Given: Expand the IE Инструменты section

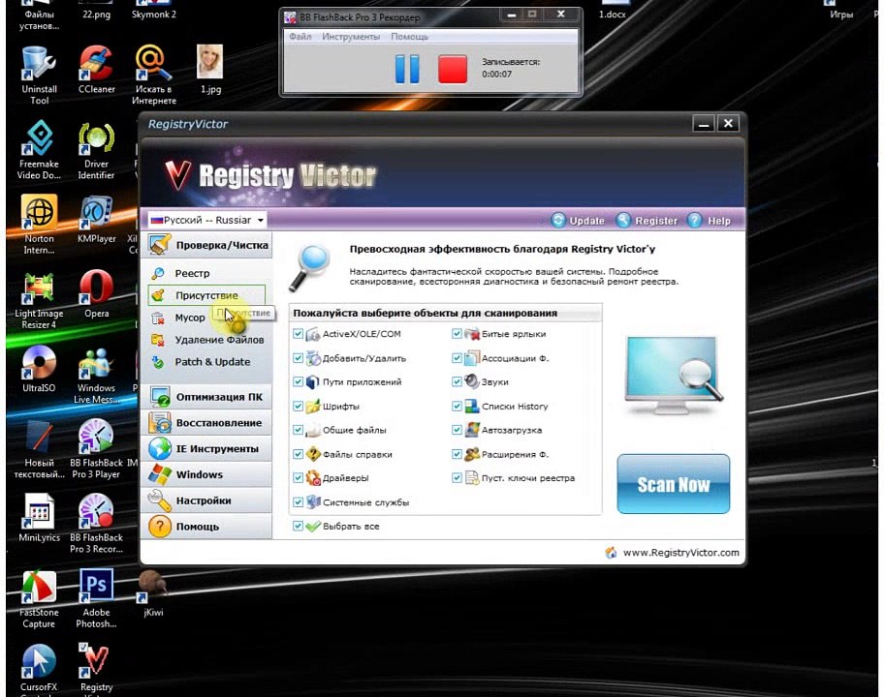Looking at the screenshot, I should [206, 449].
